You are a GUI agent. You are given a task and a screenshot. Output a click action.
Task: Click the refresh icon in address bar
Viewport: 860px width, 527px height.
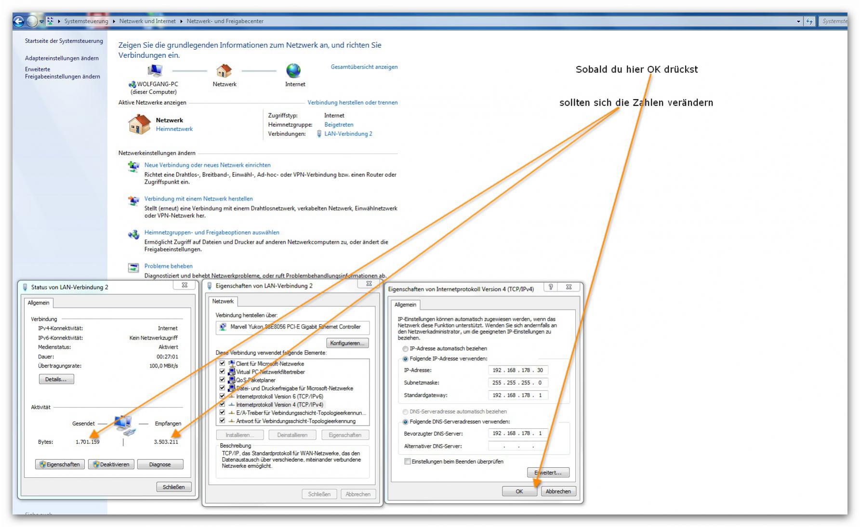point(809,21)
